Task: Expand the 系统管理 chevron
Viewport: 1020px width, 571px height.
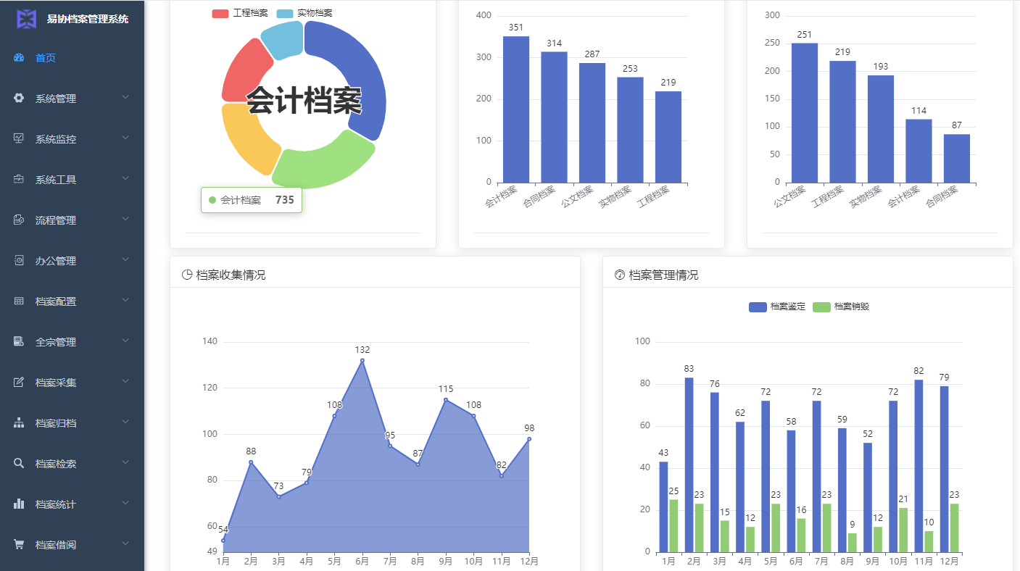Action: coord(125,97)
